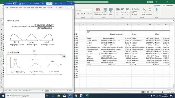This screenshot has height=98, width=175.
Task: Click the taskbar search box 'Aramak için buraya yazın'
Action: 25,96
